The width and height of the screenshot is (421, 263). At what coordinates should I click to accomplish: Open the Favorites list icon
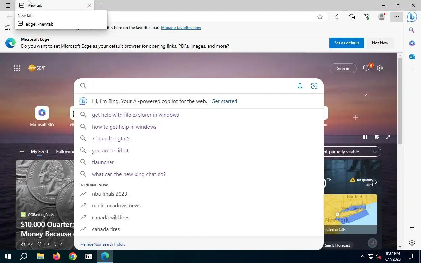pyautogui.click(x=337, y=17)
